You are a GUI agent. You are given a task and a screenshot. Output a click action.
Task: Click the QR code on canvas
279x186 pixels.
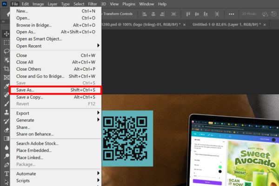(125, 138)
